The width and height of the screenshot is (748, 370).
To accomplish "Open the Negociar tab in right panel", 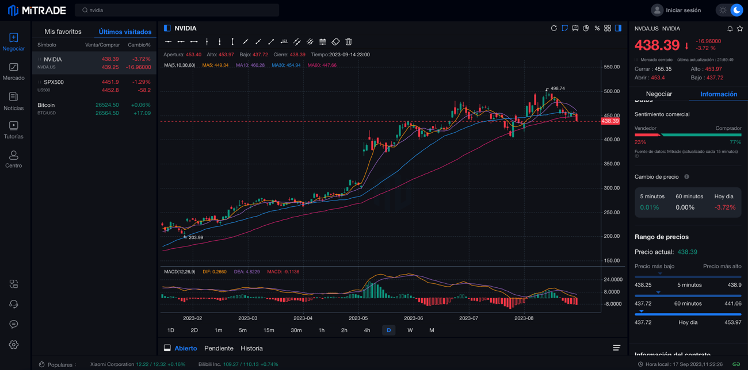I will (659, 94).
